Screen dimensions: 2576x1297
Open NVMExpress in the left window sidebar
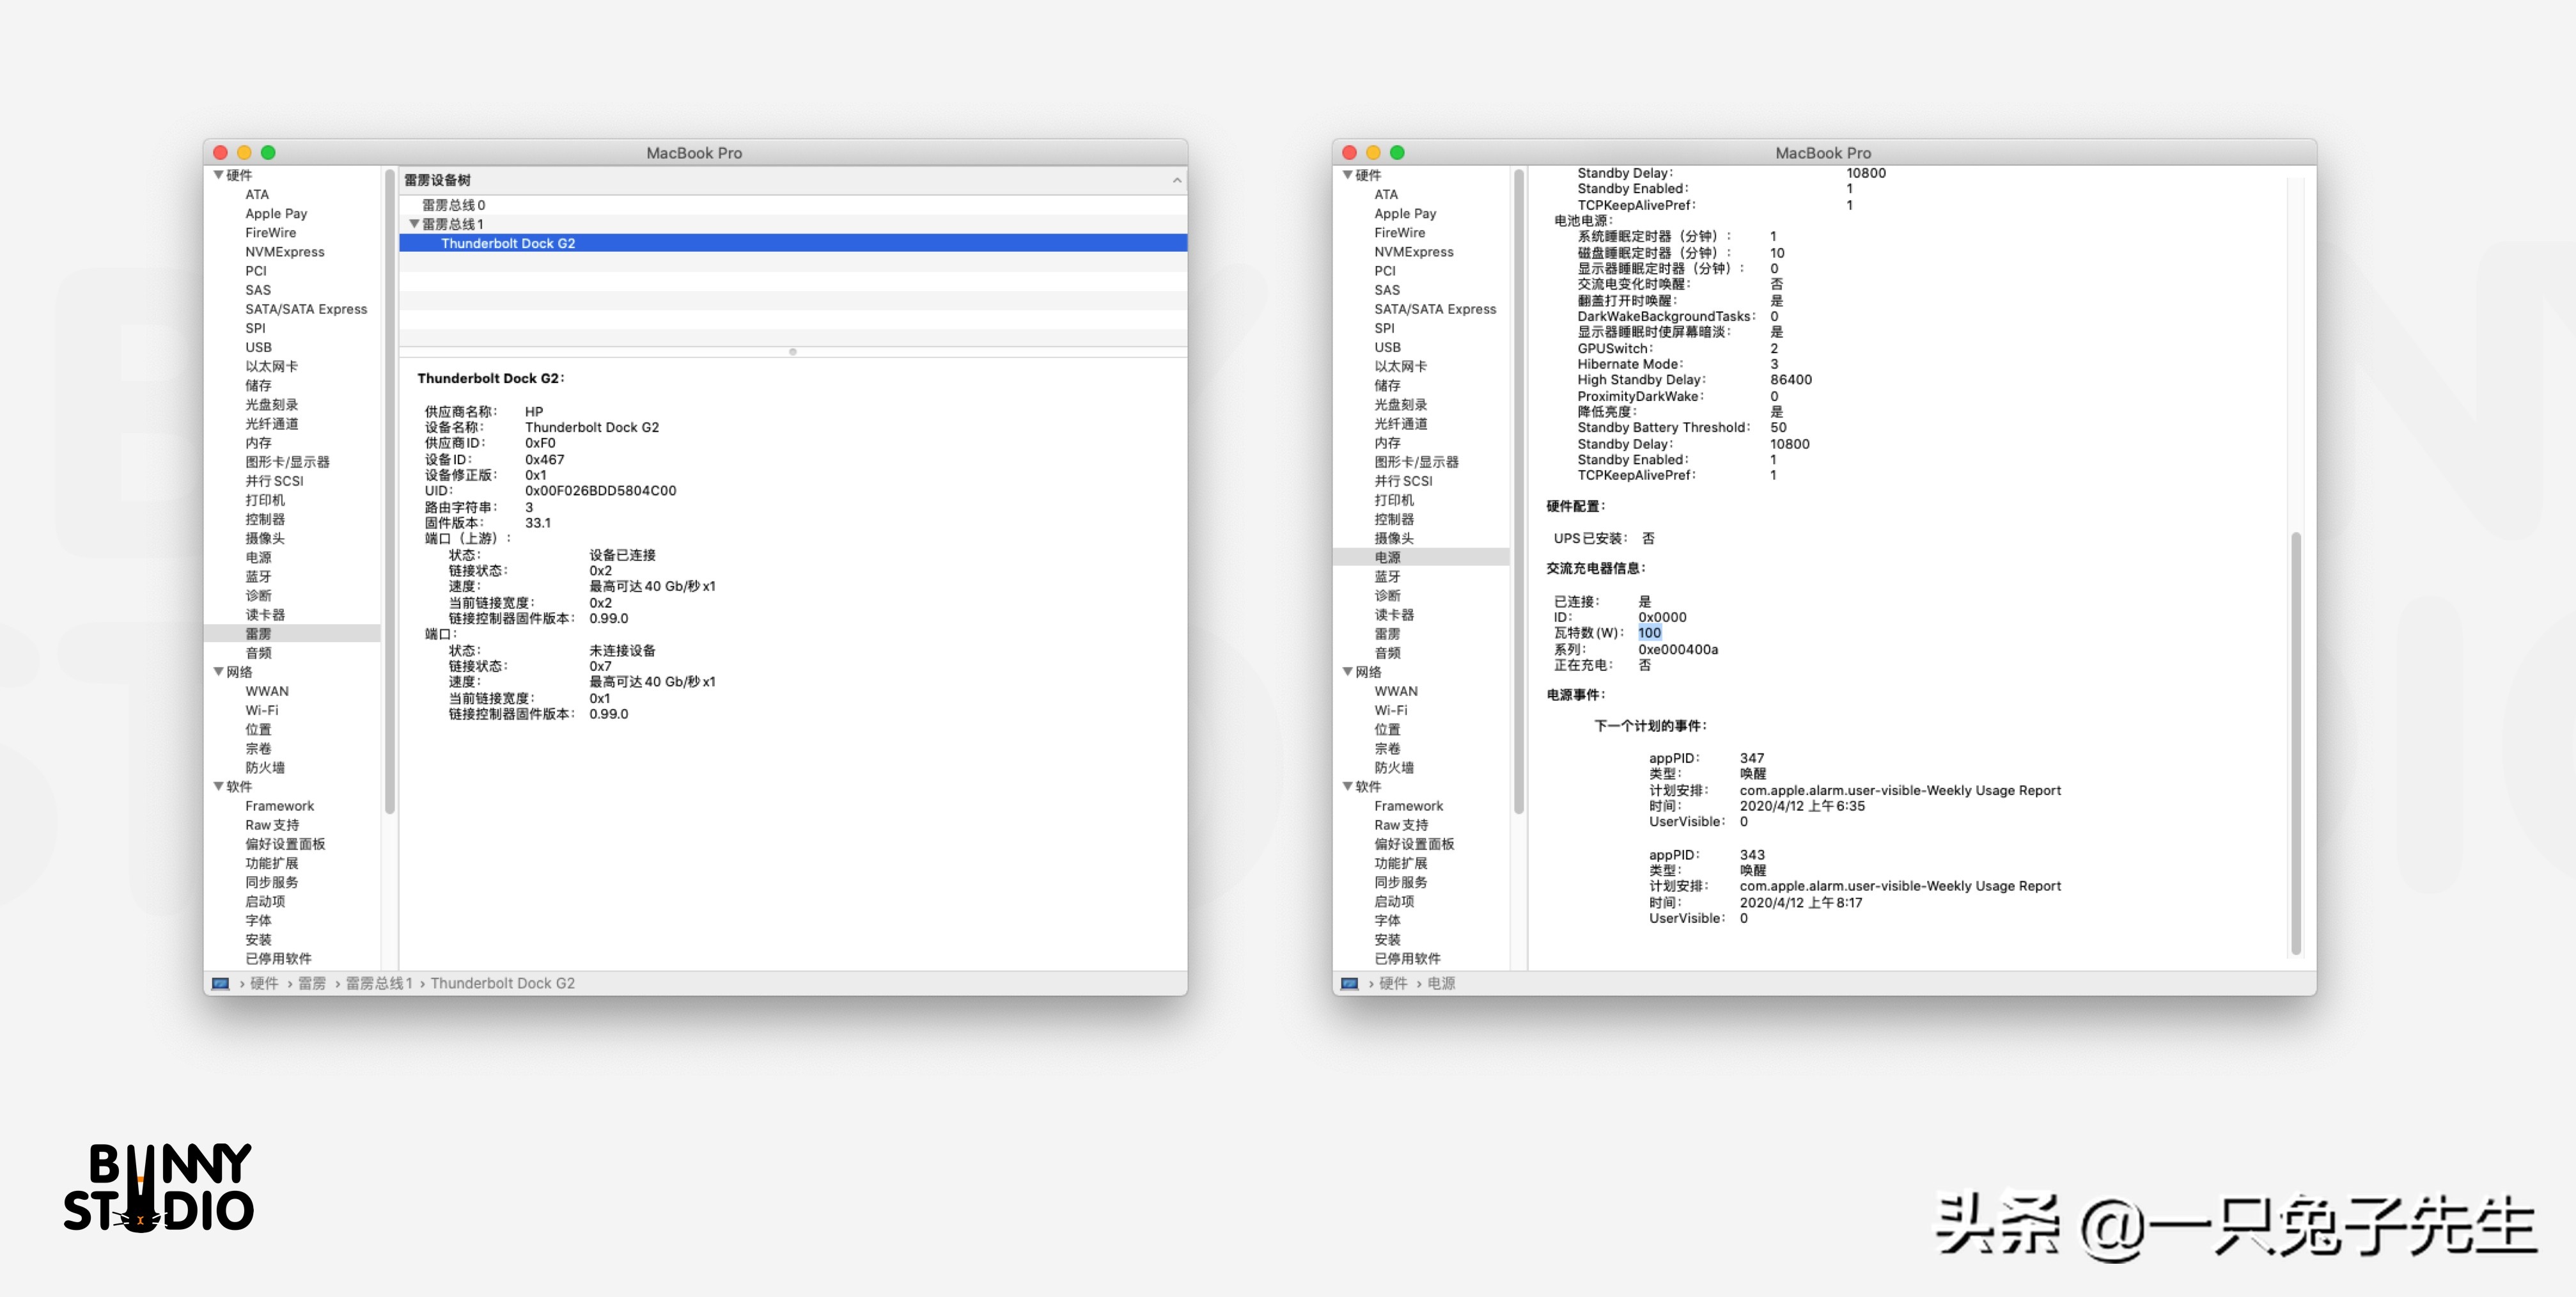[x=285, y=252]
